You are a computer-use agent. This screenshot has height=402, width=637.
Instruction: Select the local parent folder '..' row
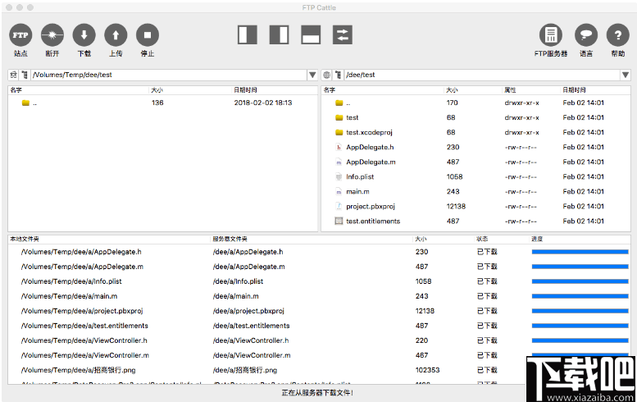[162, 103]
